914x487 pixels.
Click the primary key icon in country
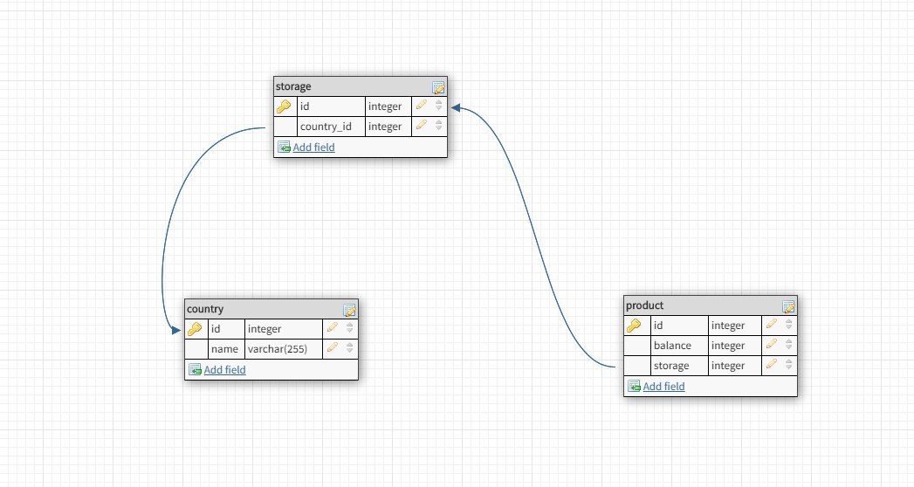[x=195, y=329]
